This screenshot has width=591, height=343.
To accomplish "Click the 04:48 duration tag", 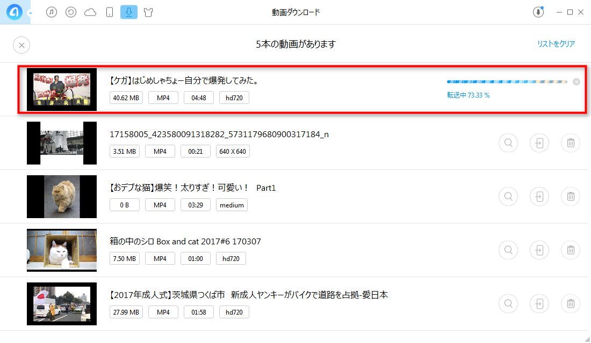I will pos(199,98).
